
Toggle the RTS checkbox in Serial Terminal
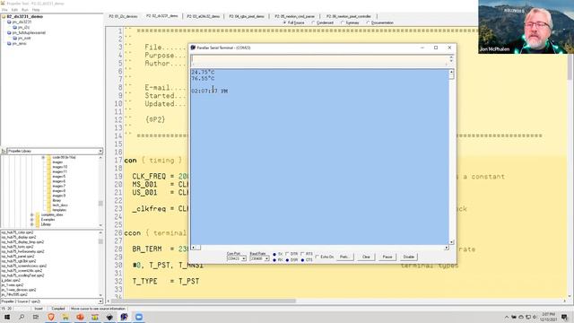click(x=302, y=254)
